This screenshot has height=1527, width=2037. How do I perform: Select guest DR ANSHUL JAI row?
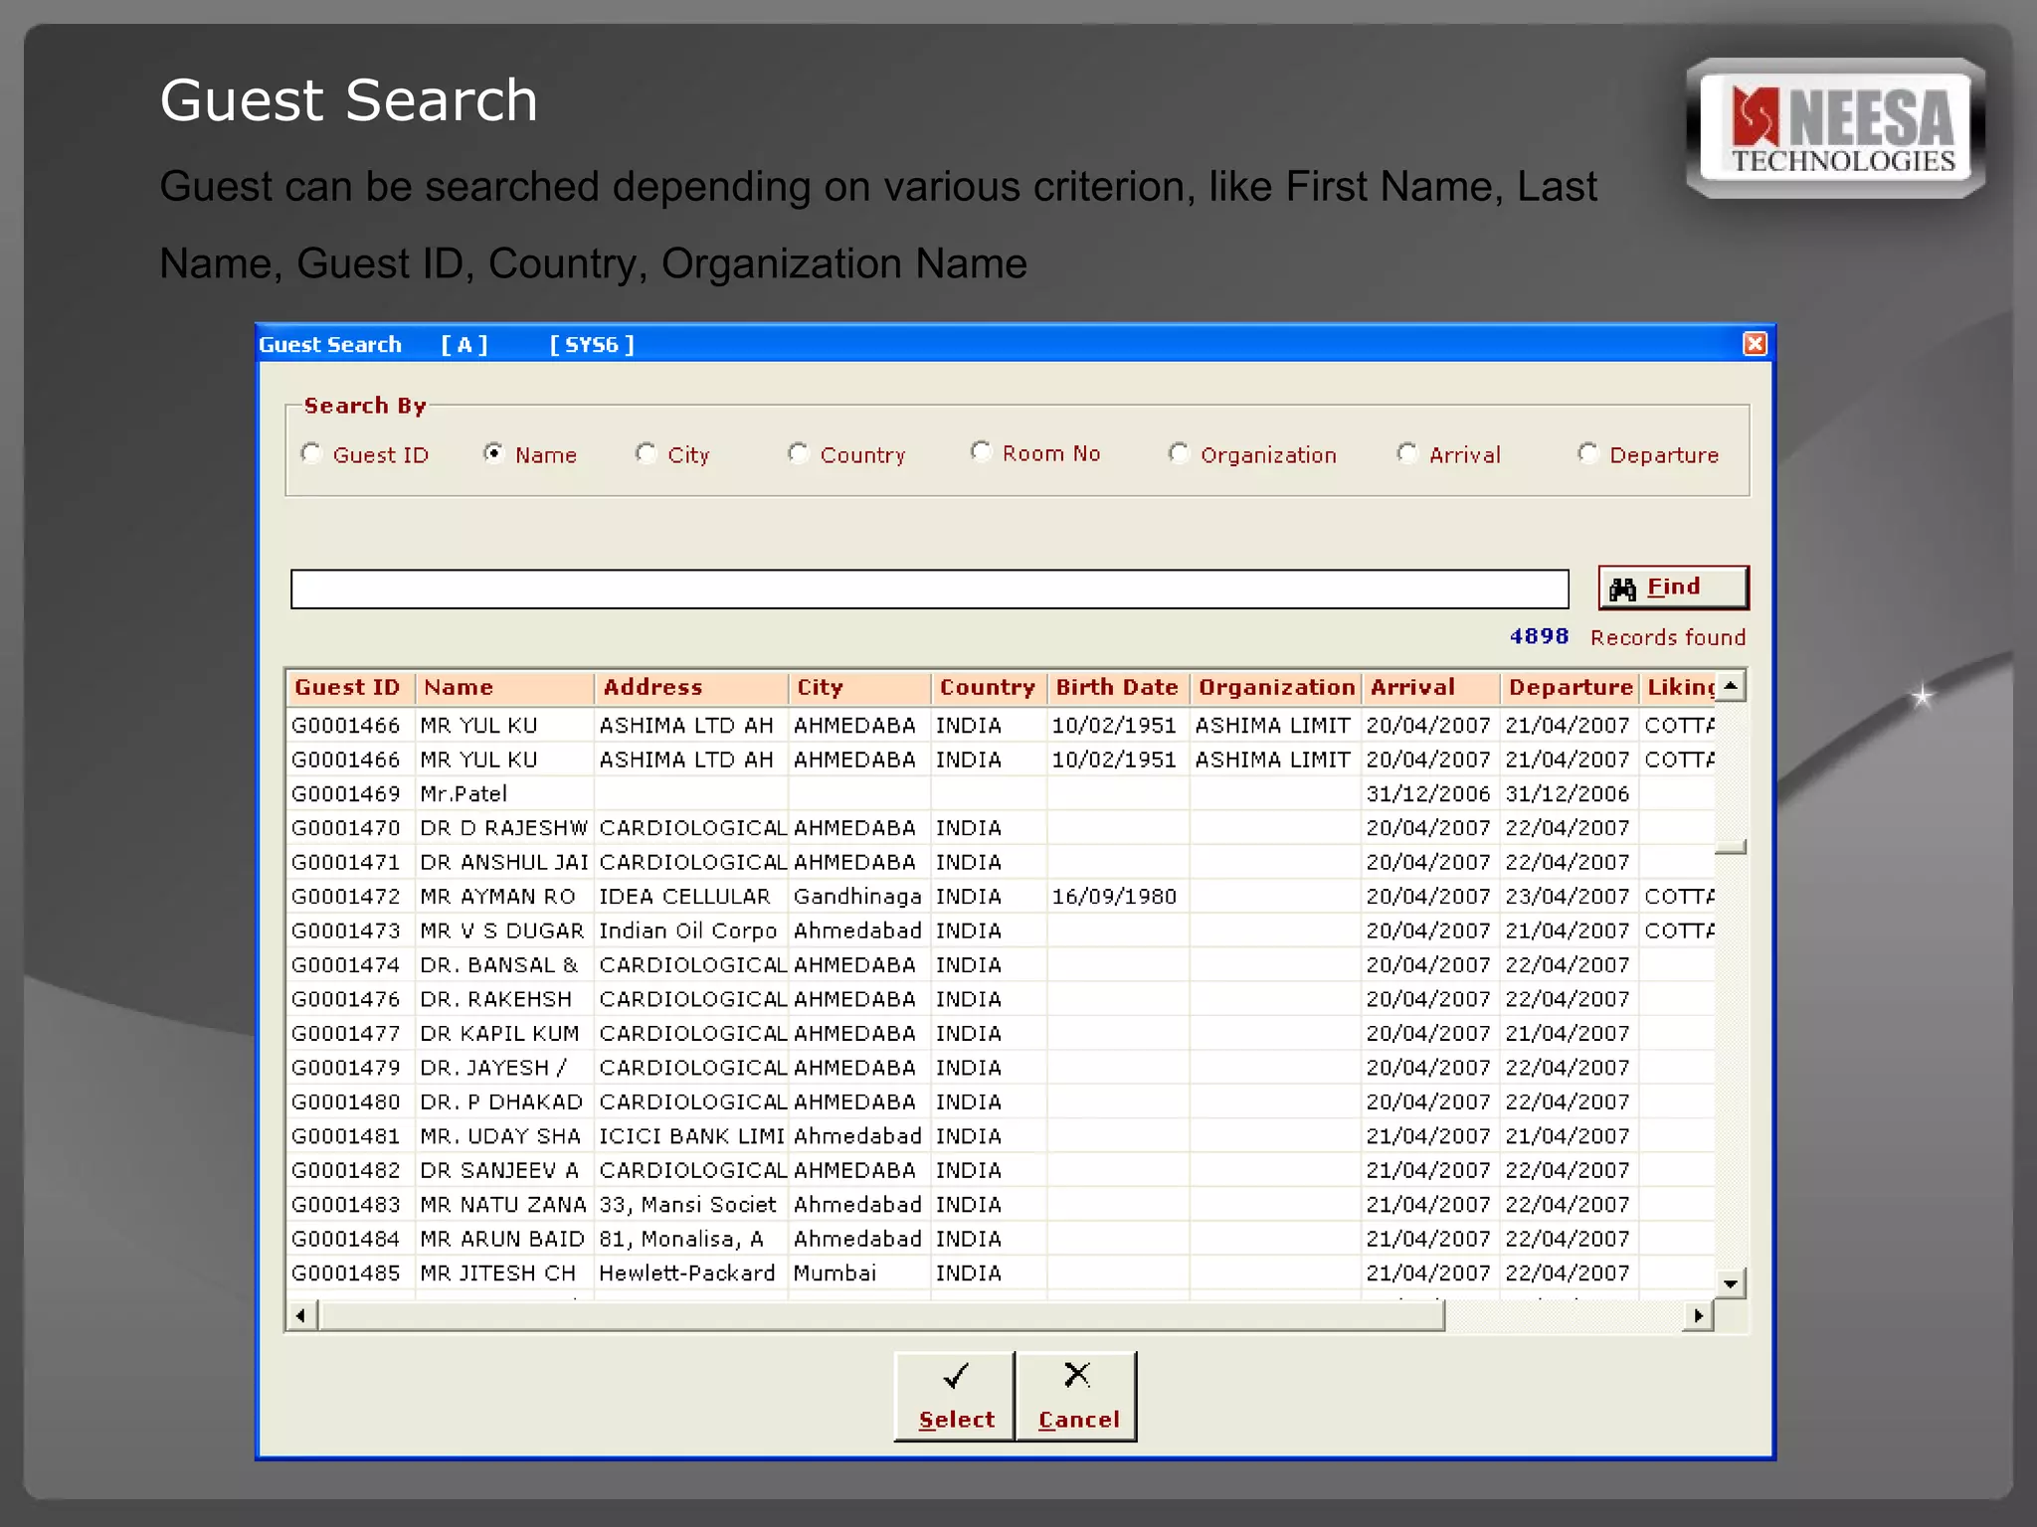click(1001, 862)
